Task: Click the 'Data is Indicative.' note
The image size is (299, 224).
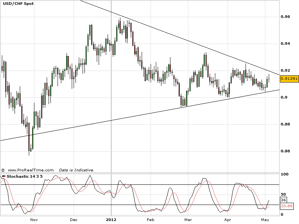Action: [x=77, y=170]
